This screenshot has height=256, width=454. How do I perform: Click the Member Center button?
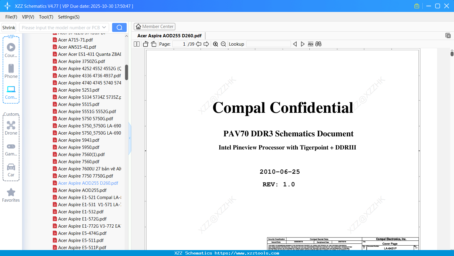pyautogui.click(x=154, y=27)
